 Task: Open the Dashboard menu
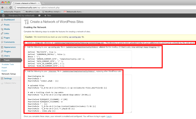(9, 20)
